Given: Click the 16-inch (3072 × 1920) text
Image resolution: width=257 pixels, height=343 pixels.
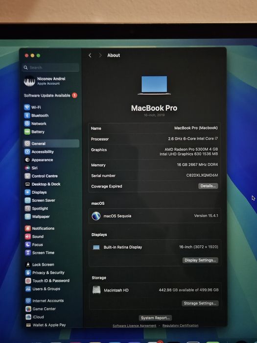Looking at the screenshot, I should [199, 247].
